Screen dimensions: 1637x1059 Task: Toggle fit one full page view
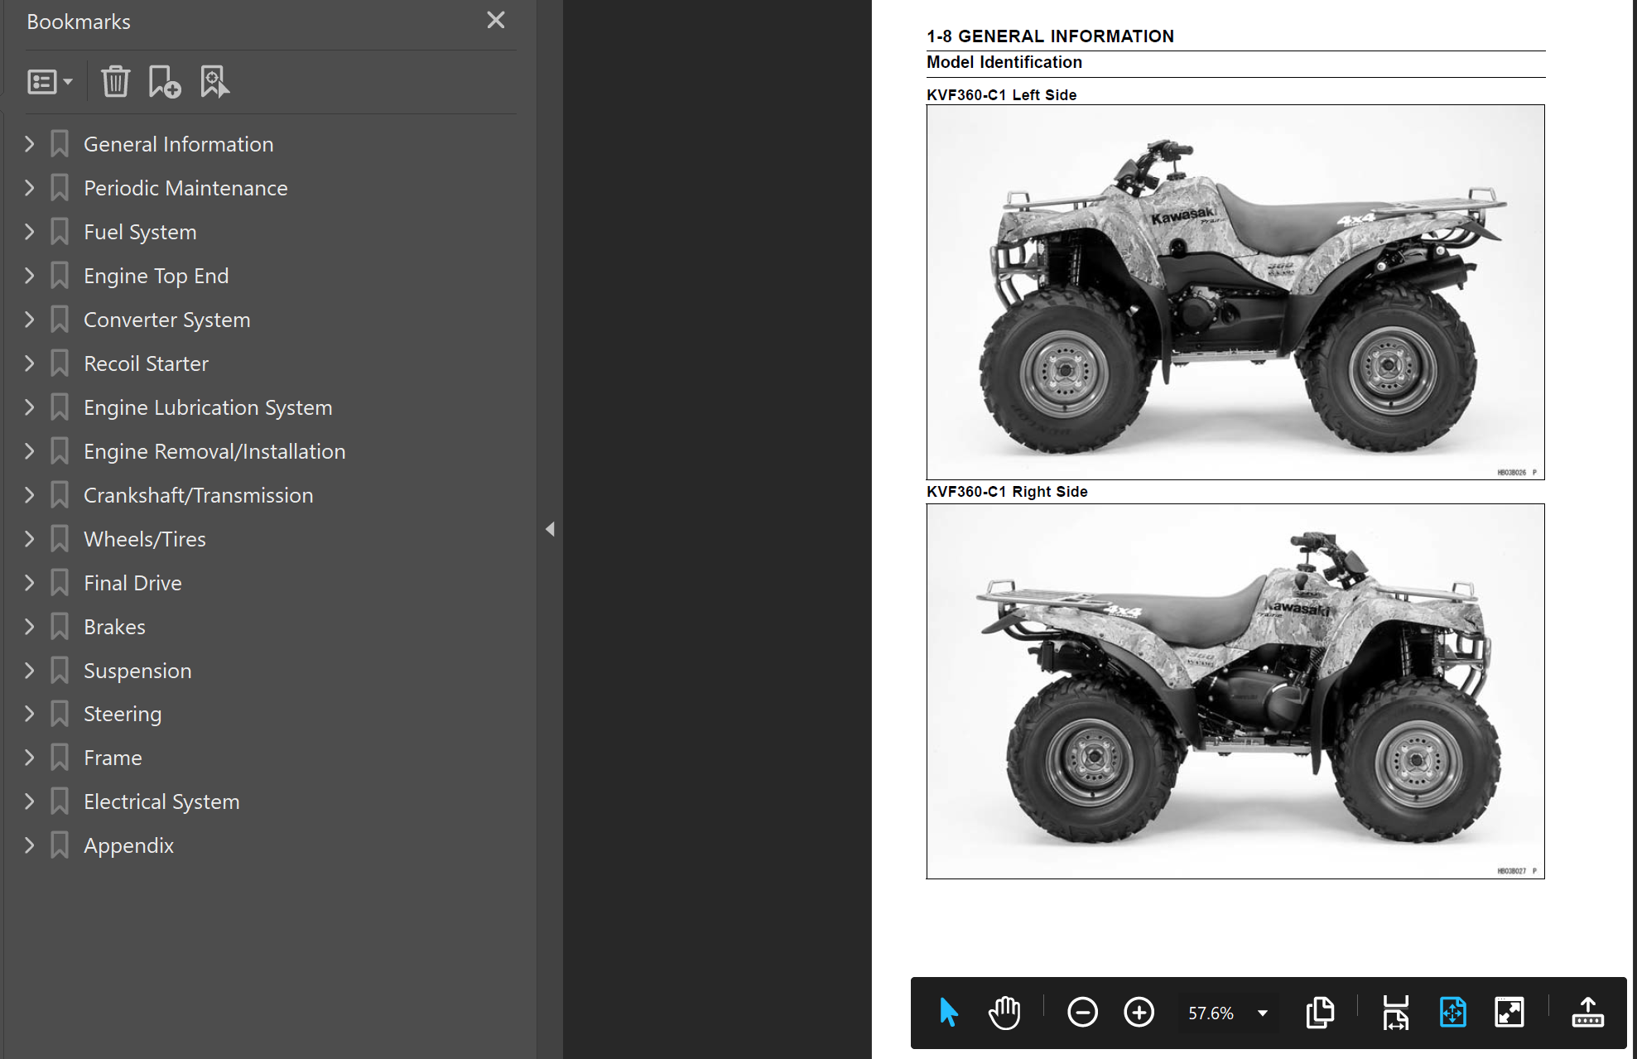[x=1452, y=1012]
